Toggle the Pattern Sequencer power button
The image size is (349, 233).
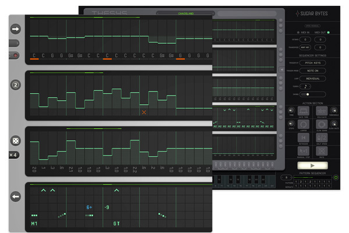[x=336, y=178]
